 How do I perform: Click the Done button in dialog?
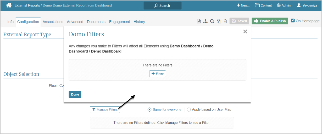pyautogui.click(x=75, y=94)
